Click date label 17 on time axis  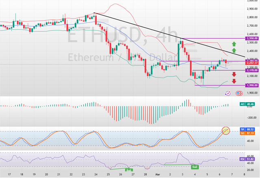[9, 174]
